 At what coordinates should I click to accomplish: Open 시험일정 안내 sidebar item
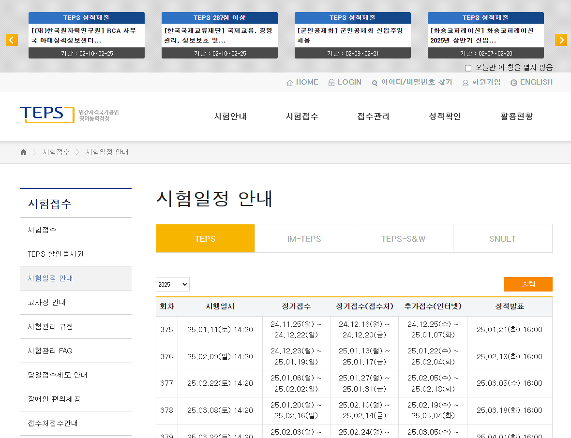[x=76, y=278]
